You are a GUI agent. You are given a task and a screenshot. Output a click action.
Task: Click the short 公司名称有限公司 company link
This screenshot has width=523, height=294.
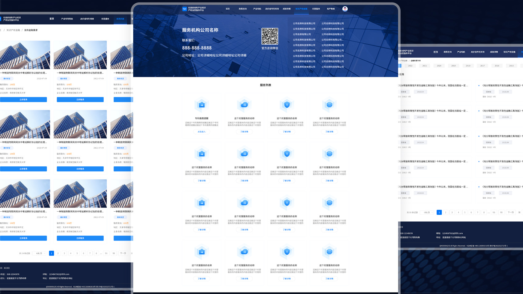coord(302,34)
